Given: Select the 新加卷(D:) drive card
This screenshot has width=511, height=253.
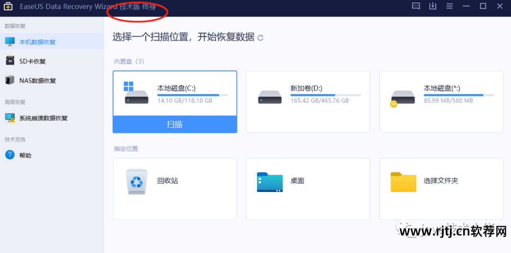Looking at the screenshot, I should click(308, 102).
